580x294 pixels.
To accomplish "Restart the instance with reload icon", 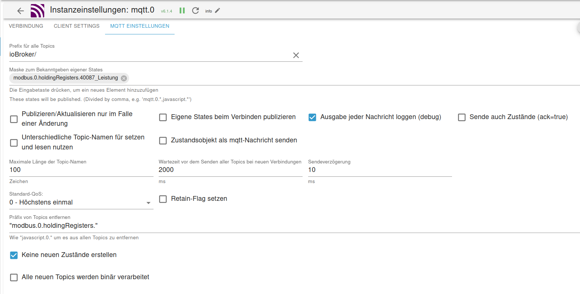I will tap(196, 11).
